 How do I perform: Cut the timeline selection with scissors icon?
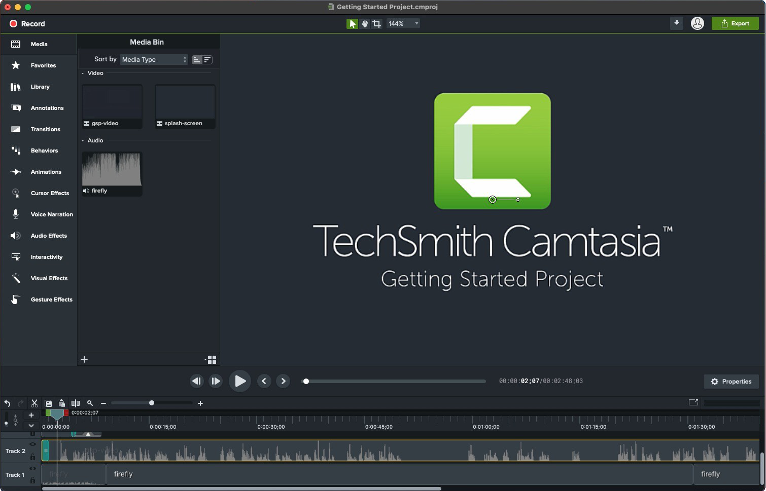point(34,403)
